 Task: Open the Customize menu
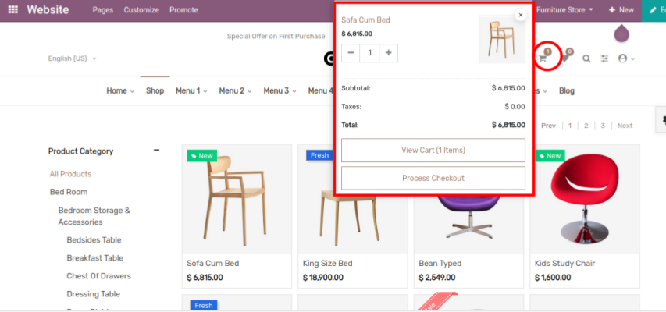(x=141, y=10)
